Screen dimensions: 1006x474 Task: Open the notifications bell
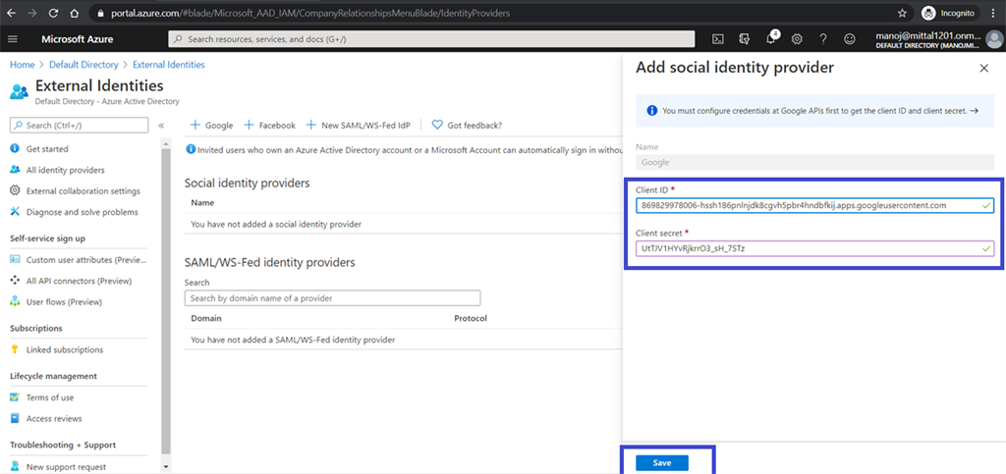click(771, 39)
